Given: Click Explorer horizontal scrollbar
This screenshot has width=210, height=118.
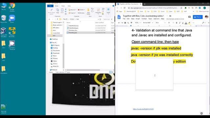Looking at the screenshot, I should 83,70.
